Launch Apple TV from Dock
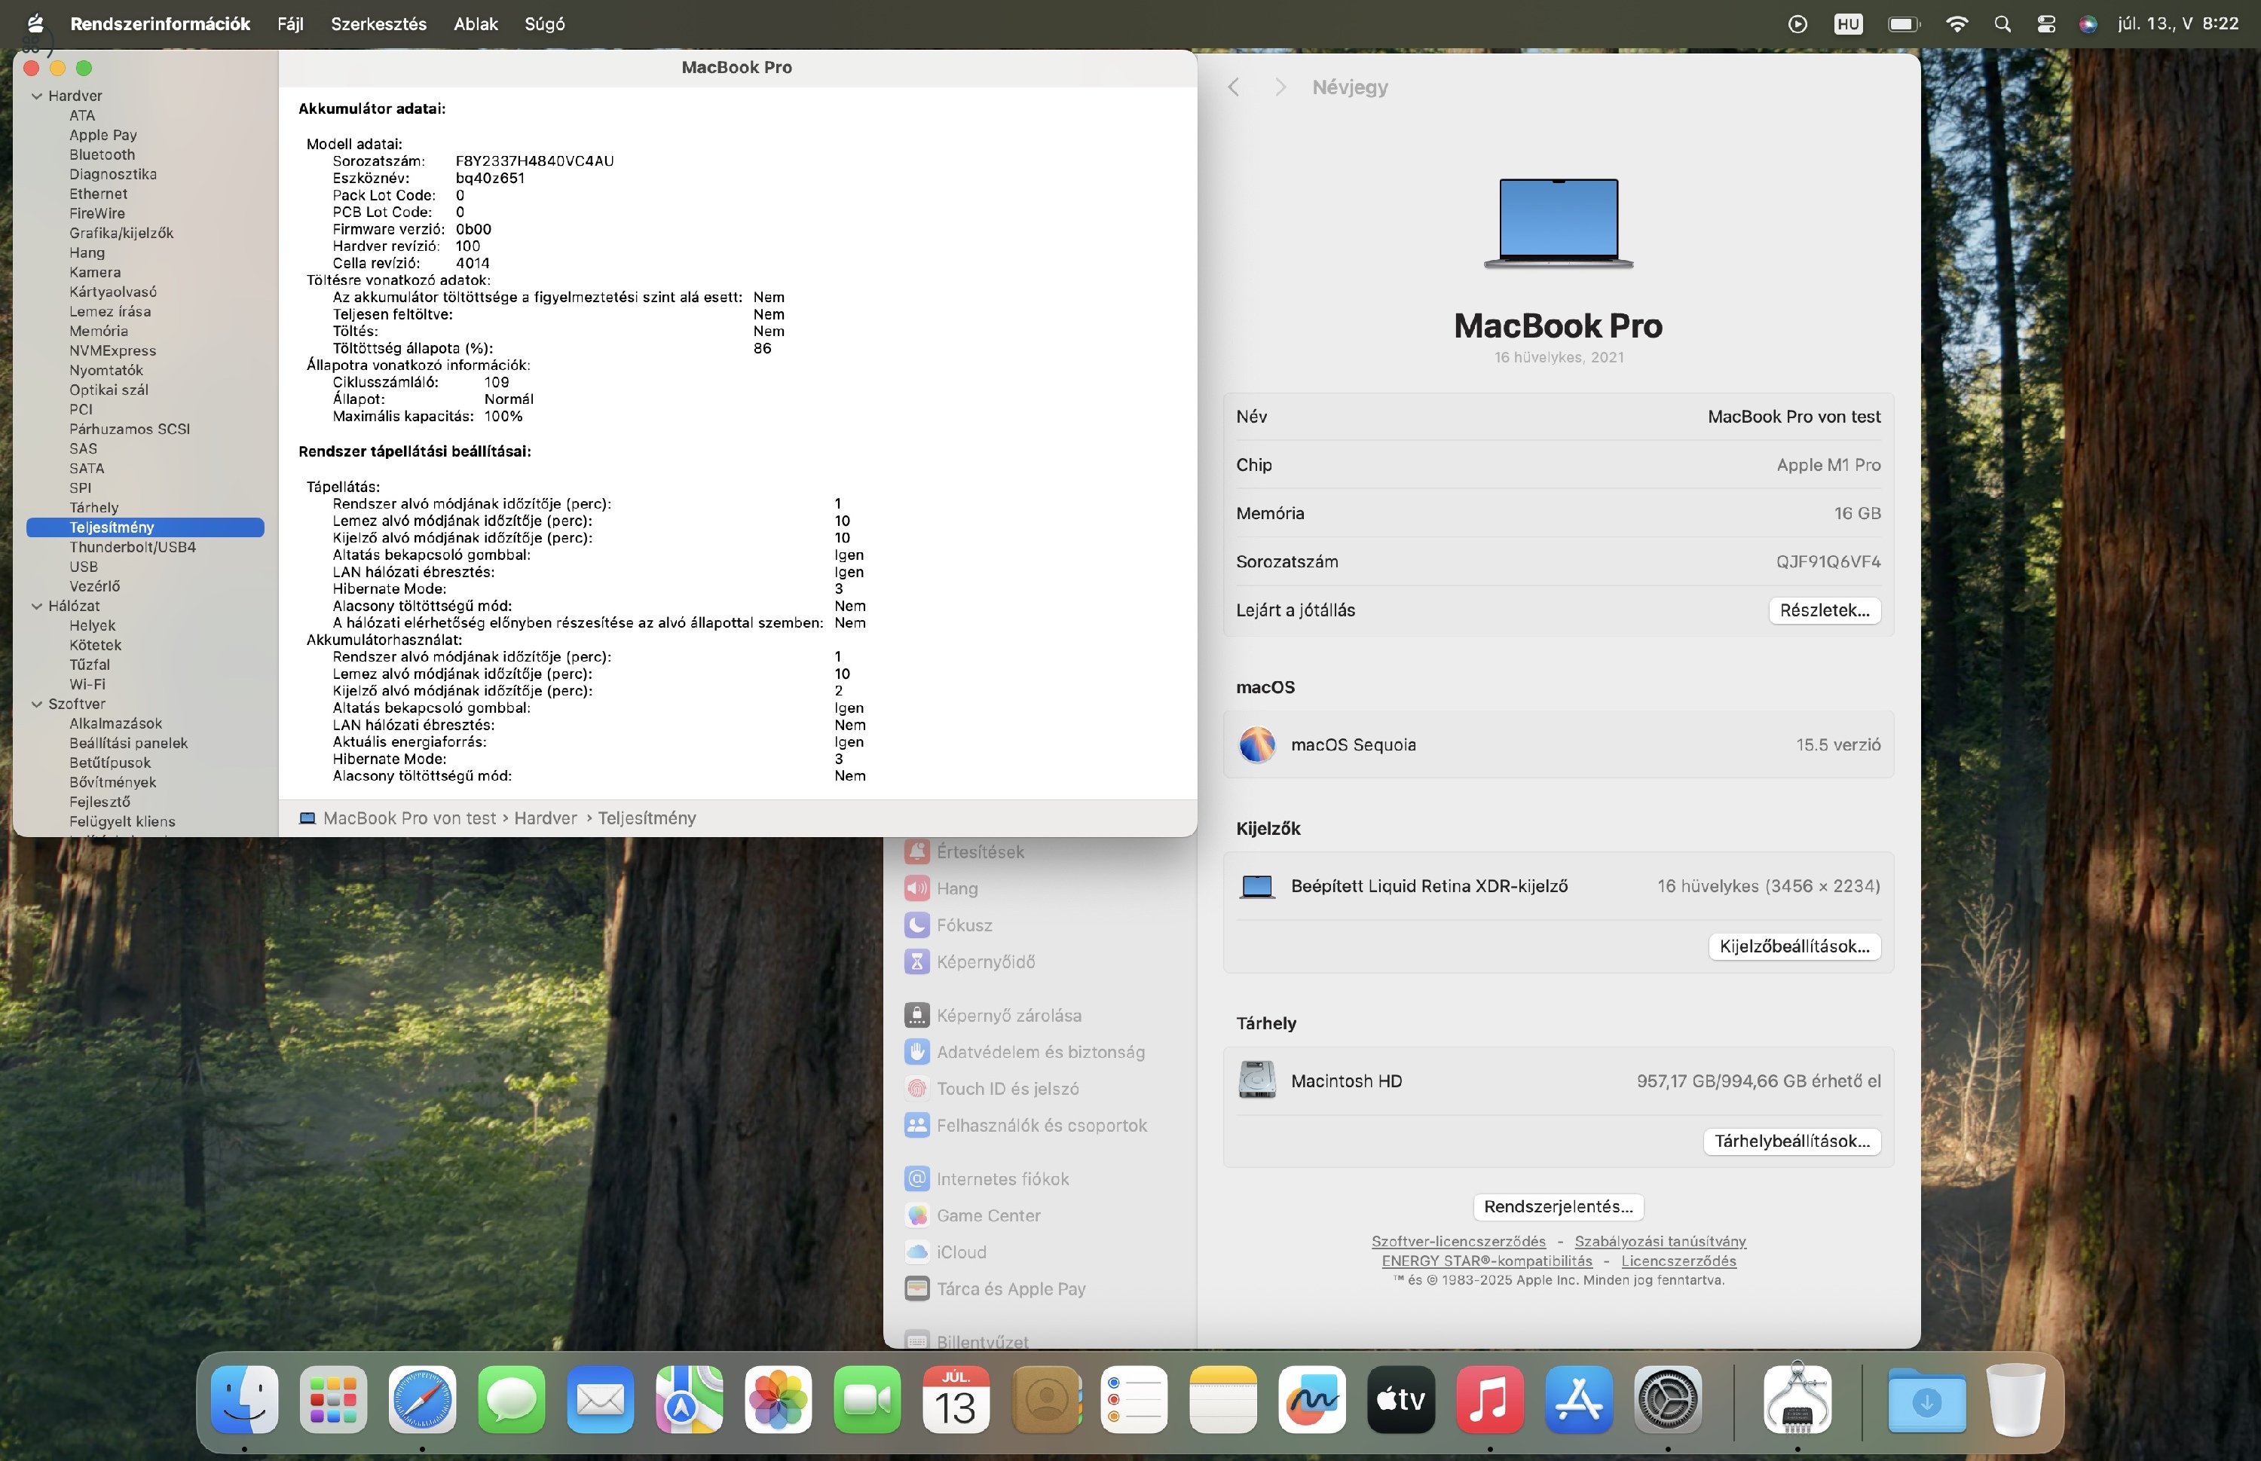Image resolution: width=2261 pixels, height=1461 pixels. tap(1401, 1399)
